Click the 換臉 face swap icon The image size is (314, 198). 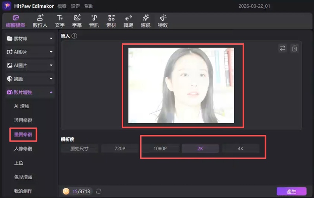click(9, 78)
